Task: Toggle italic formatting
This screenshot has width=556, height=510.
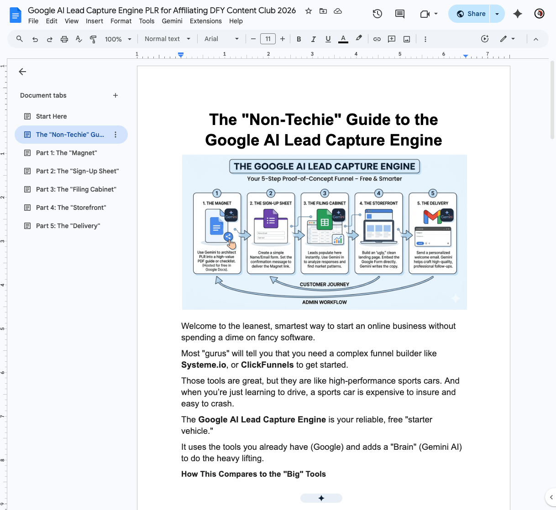Action: (314, 39)
